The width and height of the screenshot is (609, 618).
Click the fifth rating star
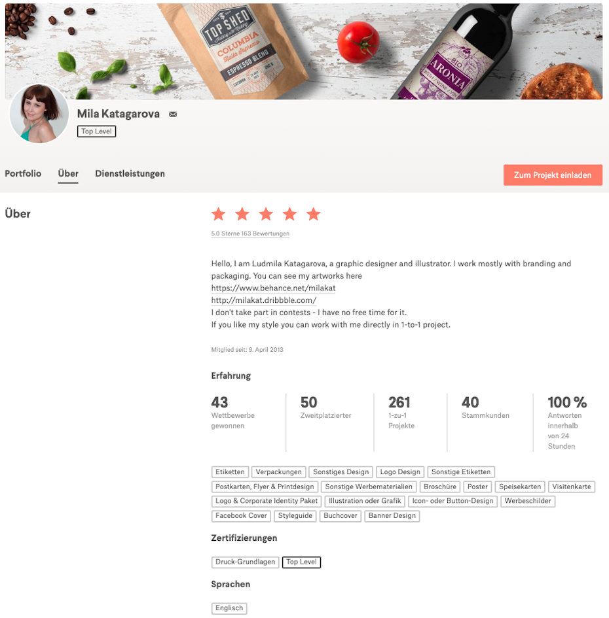[314, 214]
